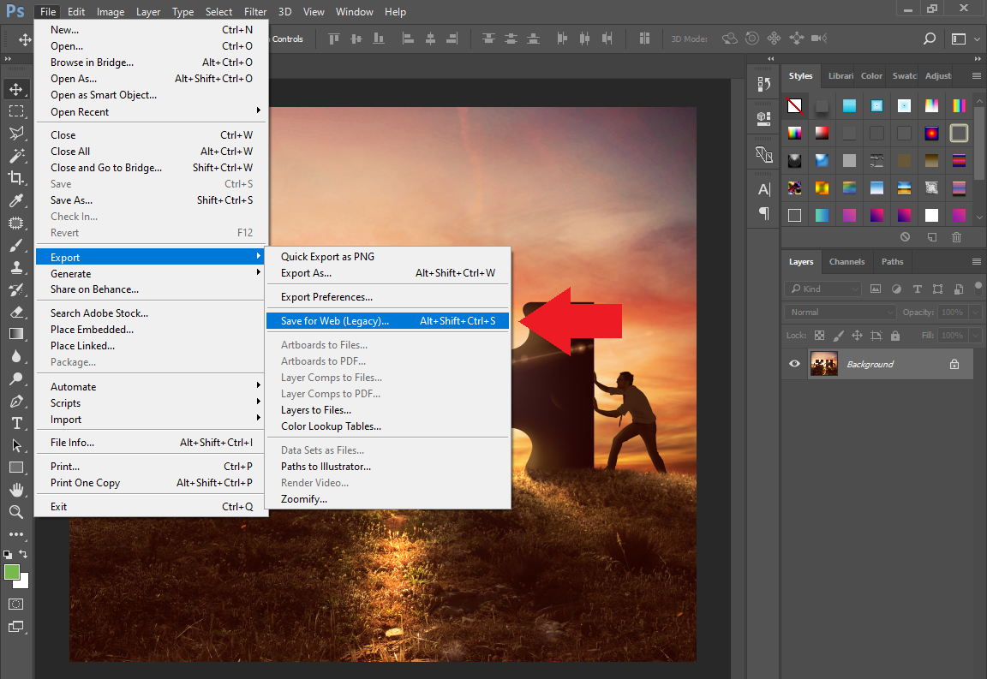This screenshot has width=987, height=679.
Task: Open the Normal blending mode dropdown
Action: (x=840, y=313)
